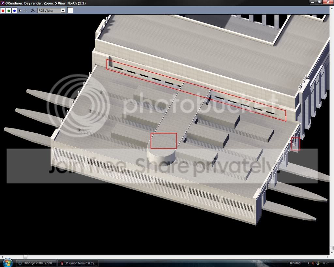Click the Desktop toolbar label in taskbar
This screenshot has height=267, width=334.
coord(295,263)
